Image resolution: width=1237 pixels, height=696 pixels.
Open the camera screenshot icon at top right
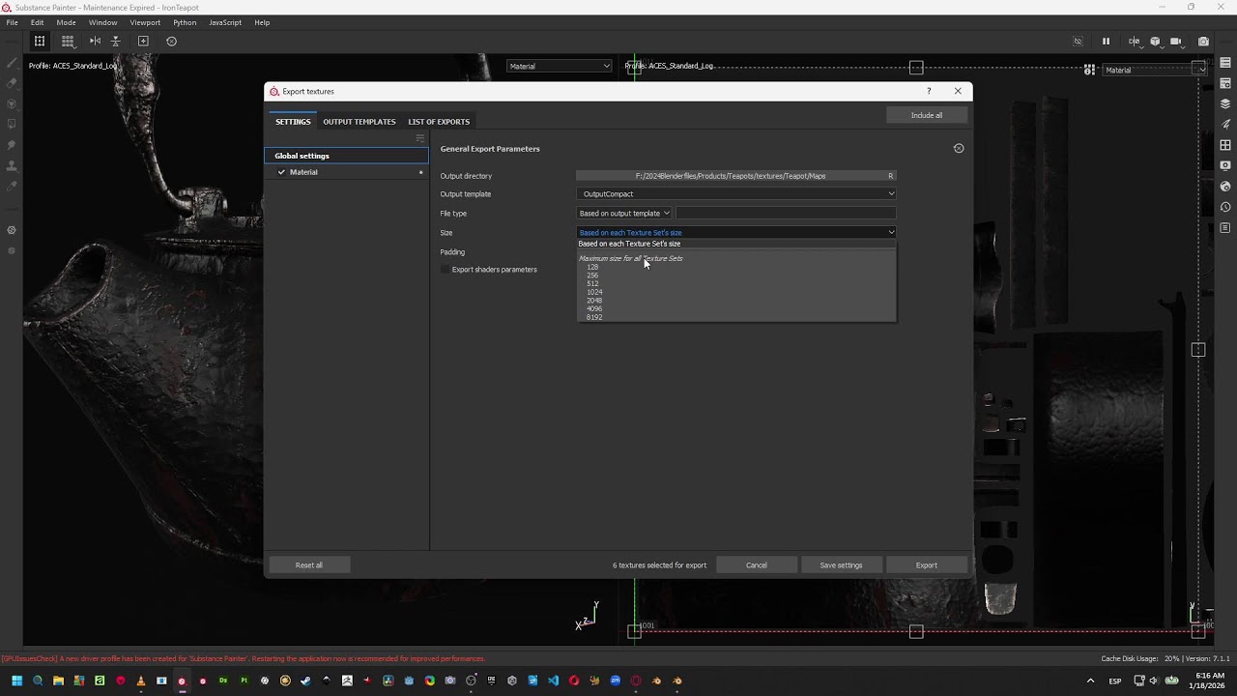[x=1203, y=41]
